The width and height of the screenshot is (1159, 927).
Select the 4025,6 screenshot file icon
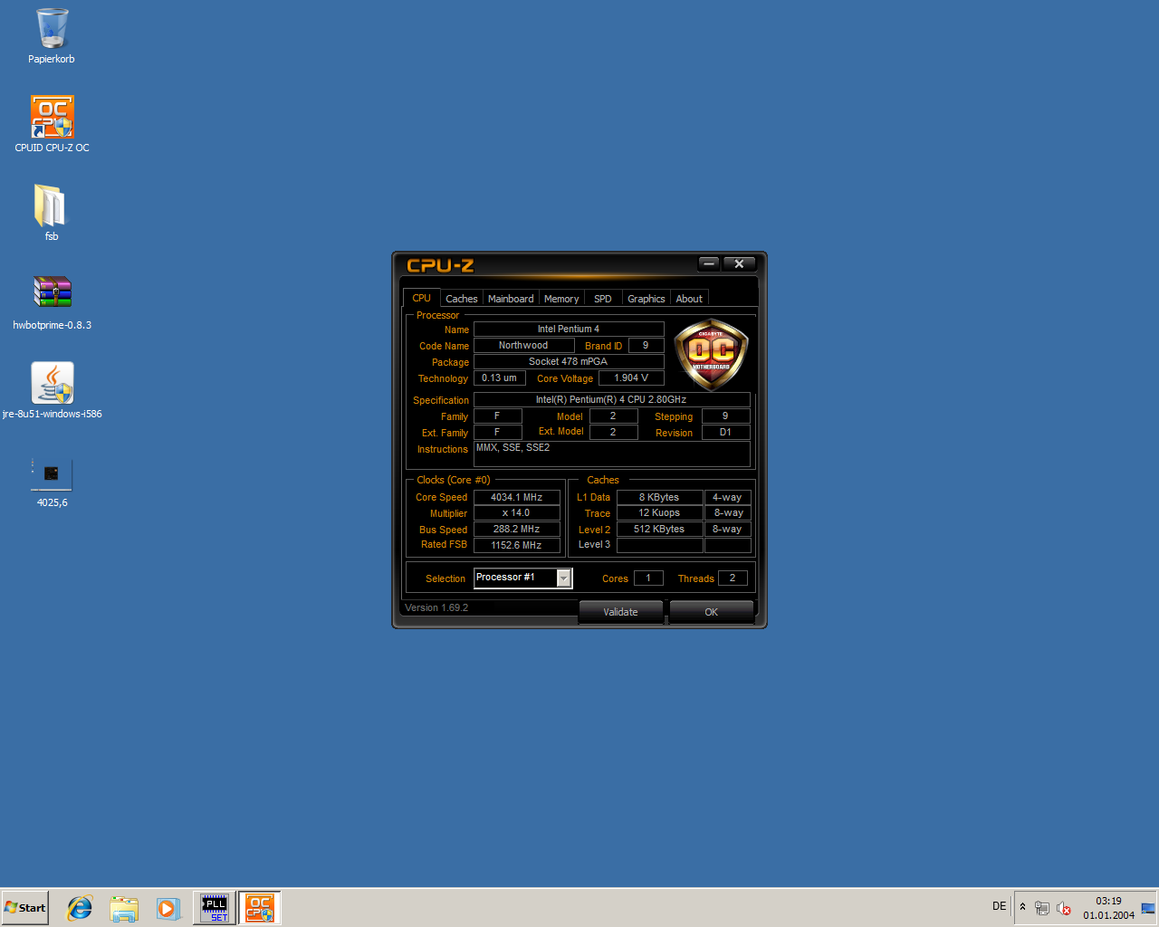[52, 480]
